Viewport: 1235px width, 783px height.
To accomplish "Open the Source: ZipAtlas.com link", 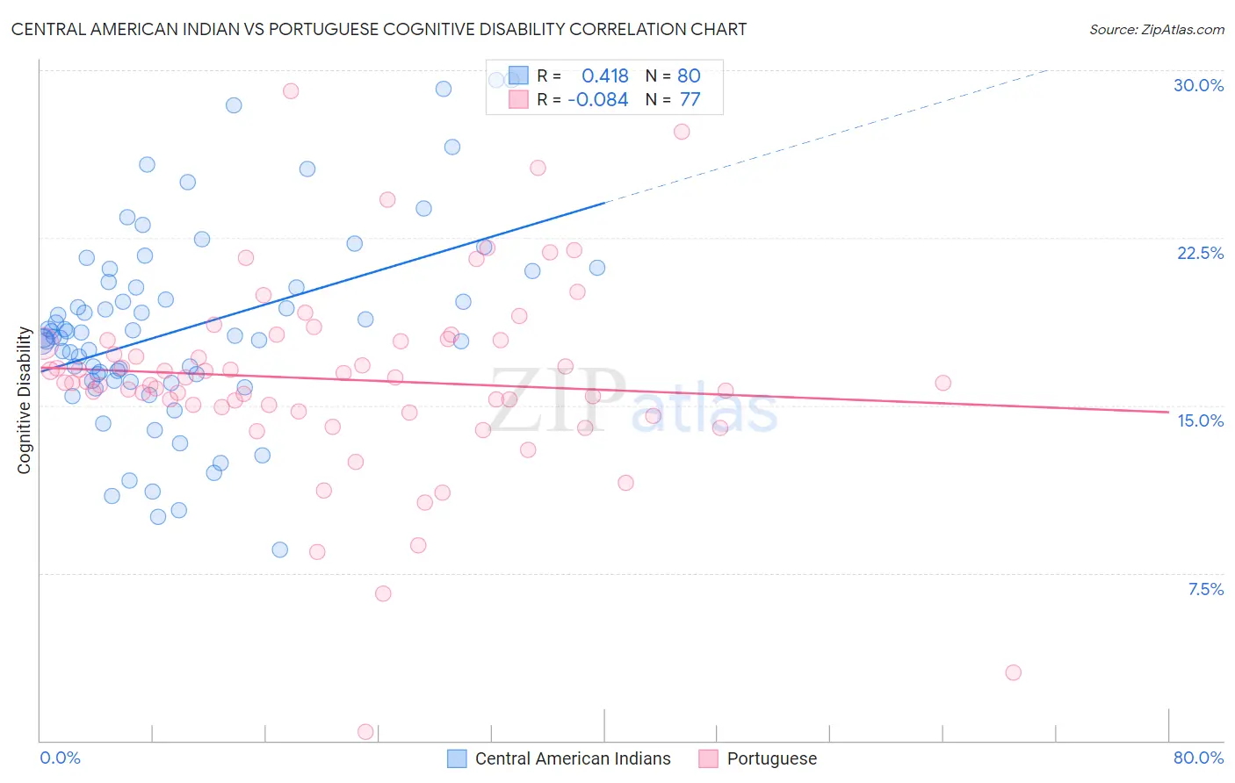I will click(1157, 29).
